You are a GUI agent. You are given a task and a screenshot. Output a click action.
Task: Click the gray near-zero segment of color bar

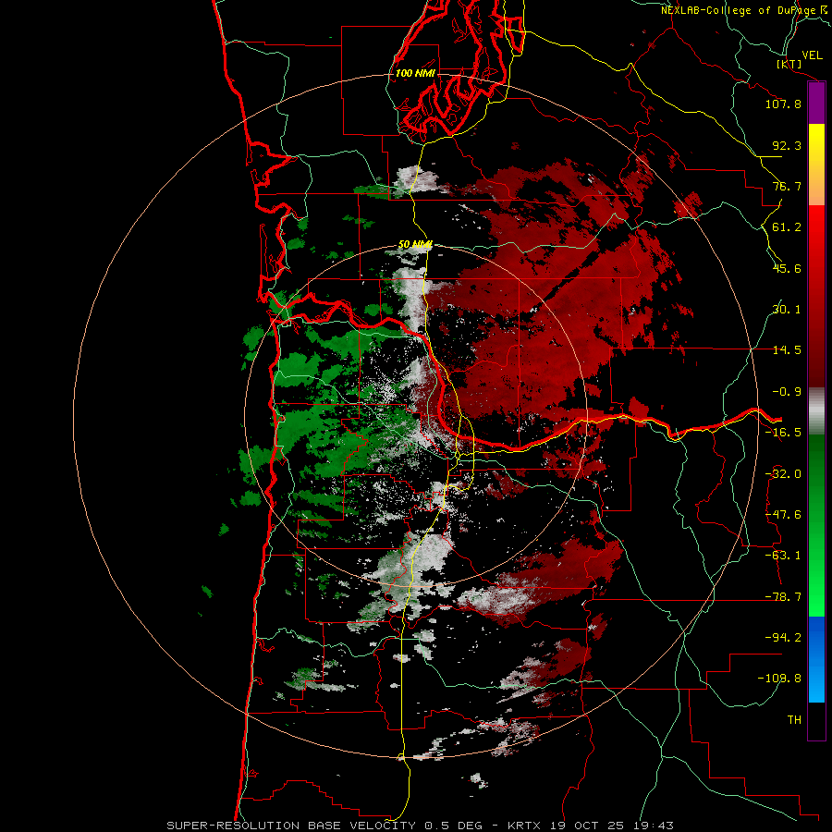(816, 411)
